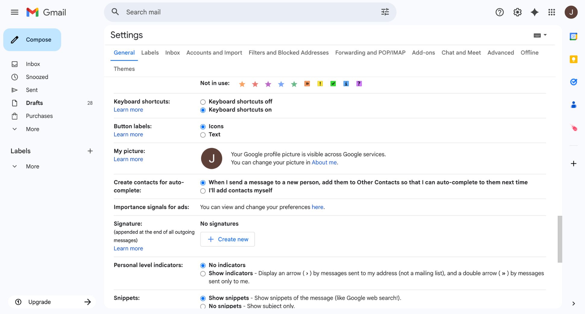
Task: Choose Text for button labels
Action: (x=203, y=135)
